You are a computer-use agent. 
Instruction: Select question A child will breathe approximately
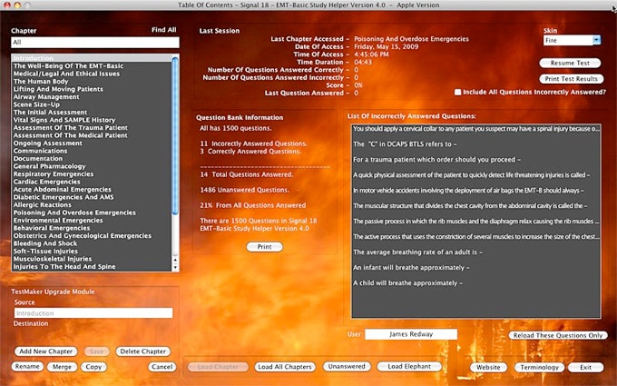(x=476, y=283)
